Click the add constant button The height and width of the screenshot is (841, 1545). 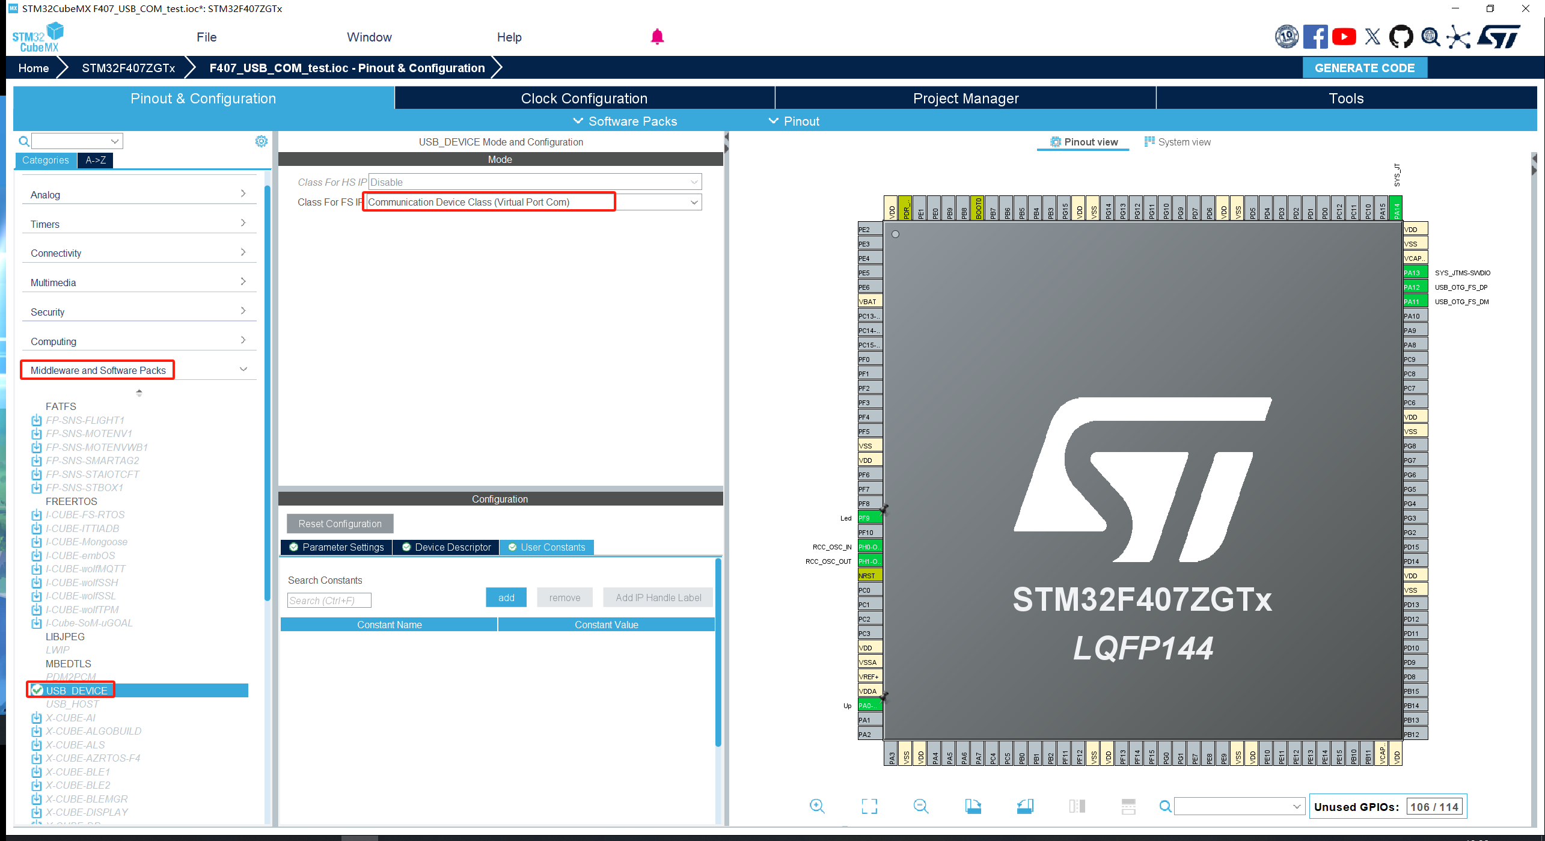coord(506,598)
